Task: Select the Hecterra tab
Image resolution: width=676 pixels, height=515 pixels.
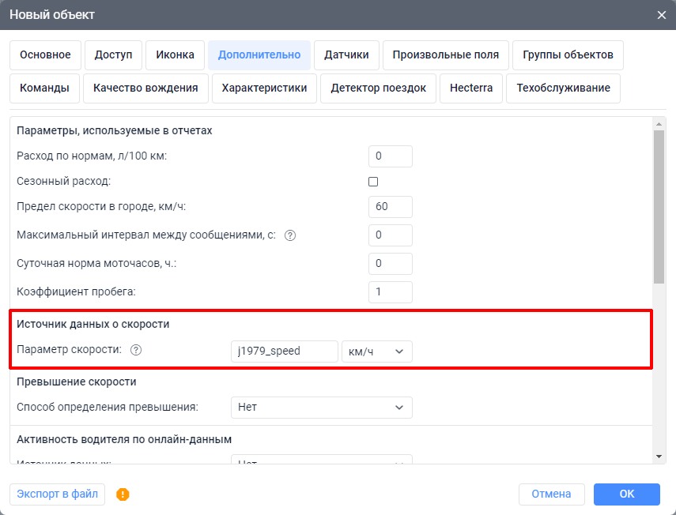Action: [x=471, y=88]
